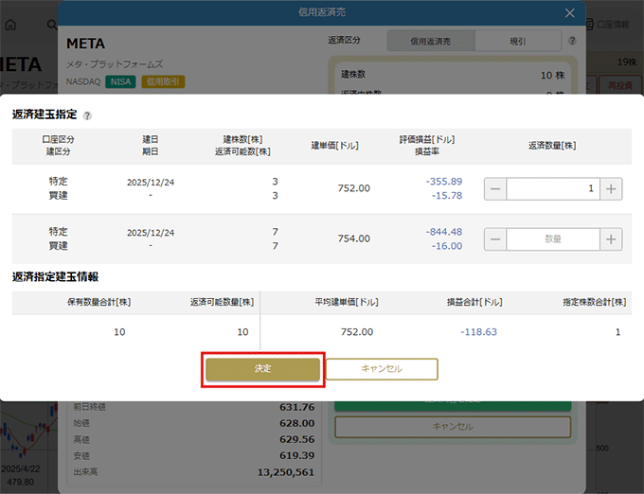
Task: Switch to the 現引 tab
Action: tap(518, 42)
